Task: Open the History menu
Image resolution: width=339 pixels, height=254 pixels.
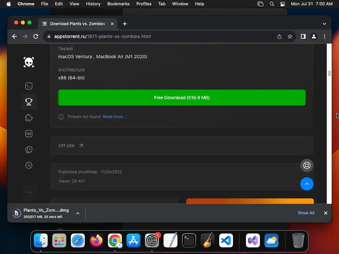Action: tap(93, 4)
